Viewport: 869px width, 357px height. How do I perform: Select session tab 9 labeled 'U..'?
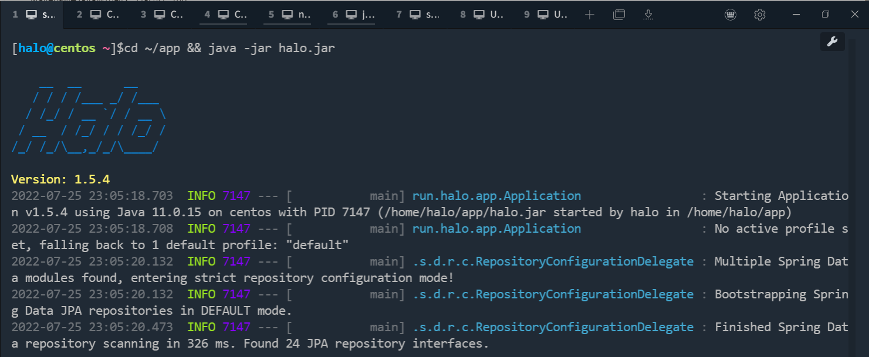pyautogui.click(x=545, y=15)
